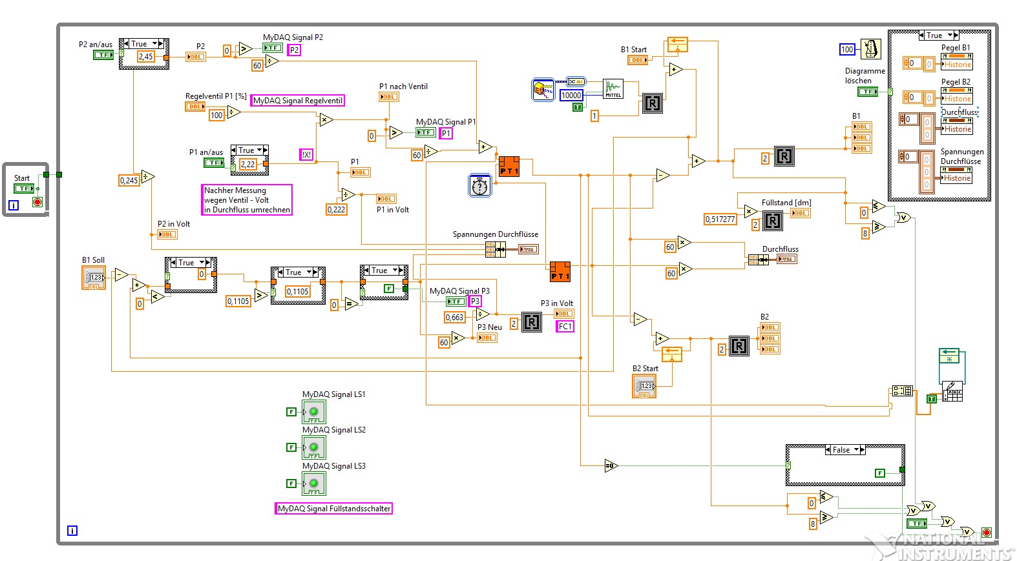Click the Simulate Signal express VI icon
Screen dimensions: 1017x561
[x=543, y=90]
